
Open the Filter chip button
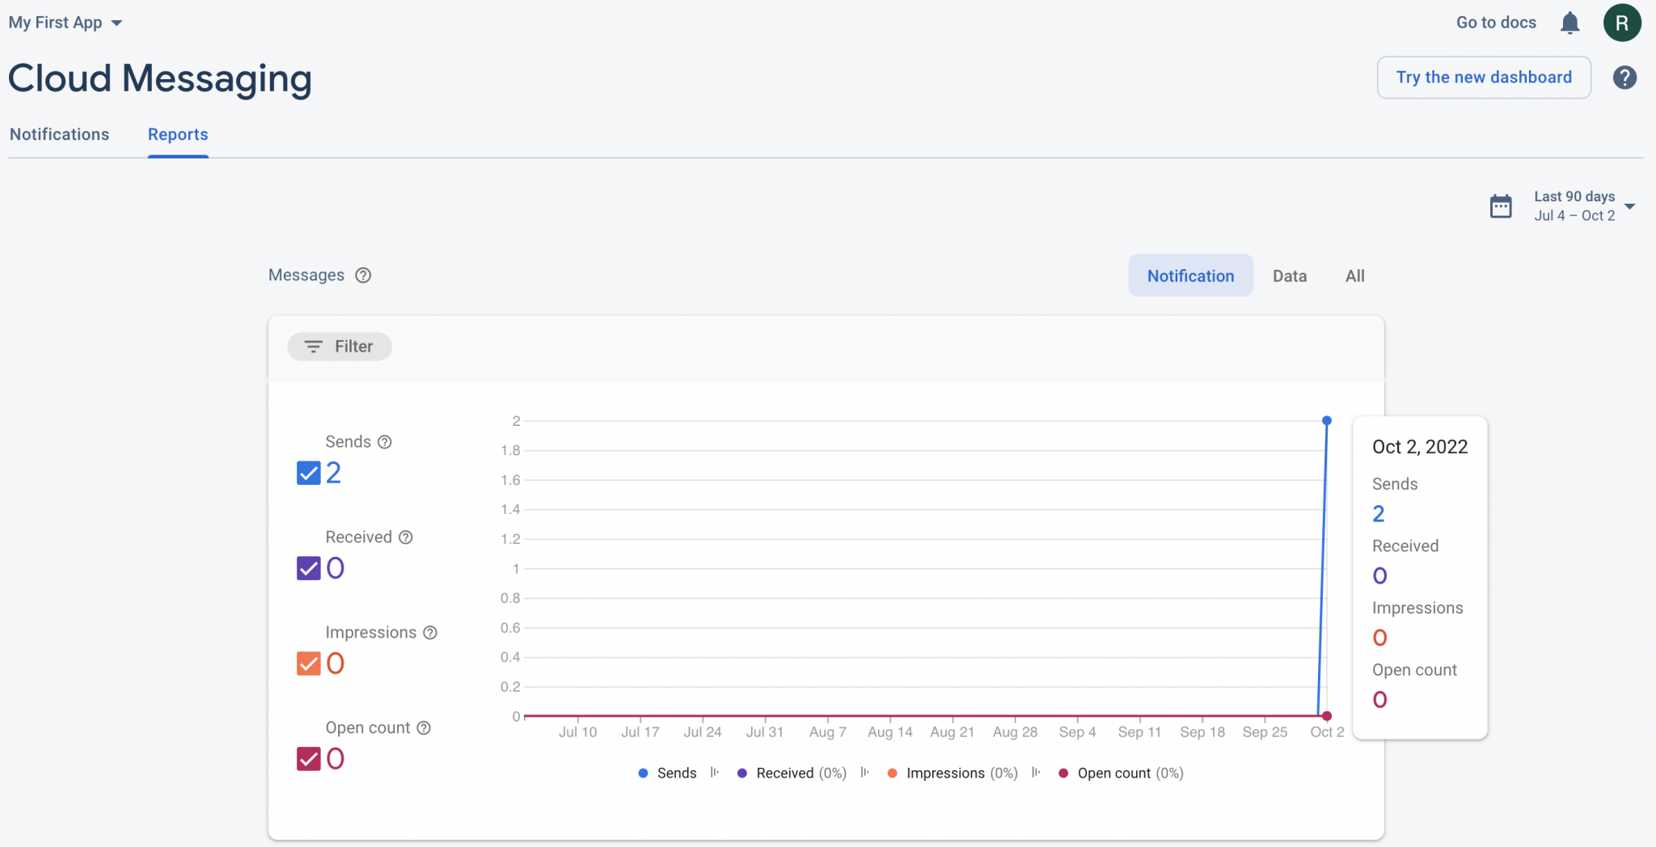coord(340,347)
